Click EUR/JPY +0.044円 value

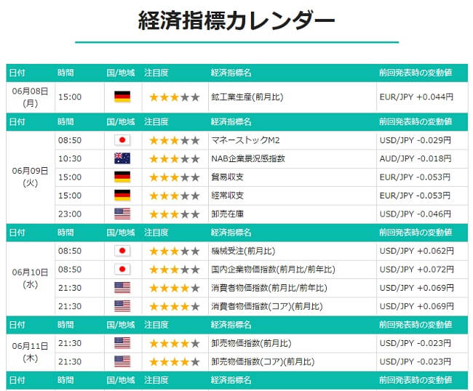(416, 97)
